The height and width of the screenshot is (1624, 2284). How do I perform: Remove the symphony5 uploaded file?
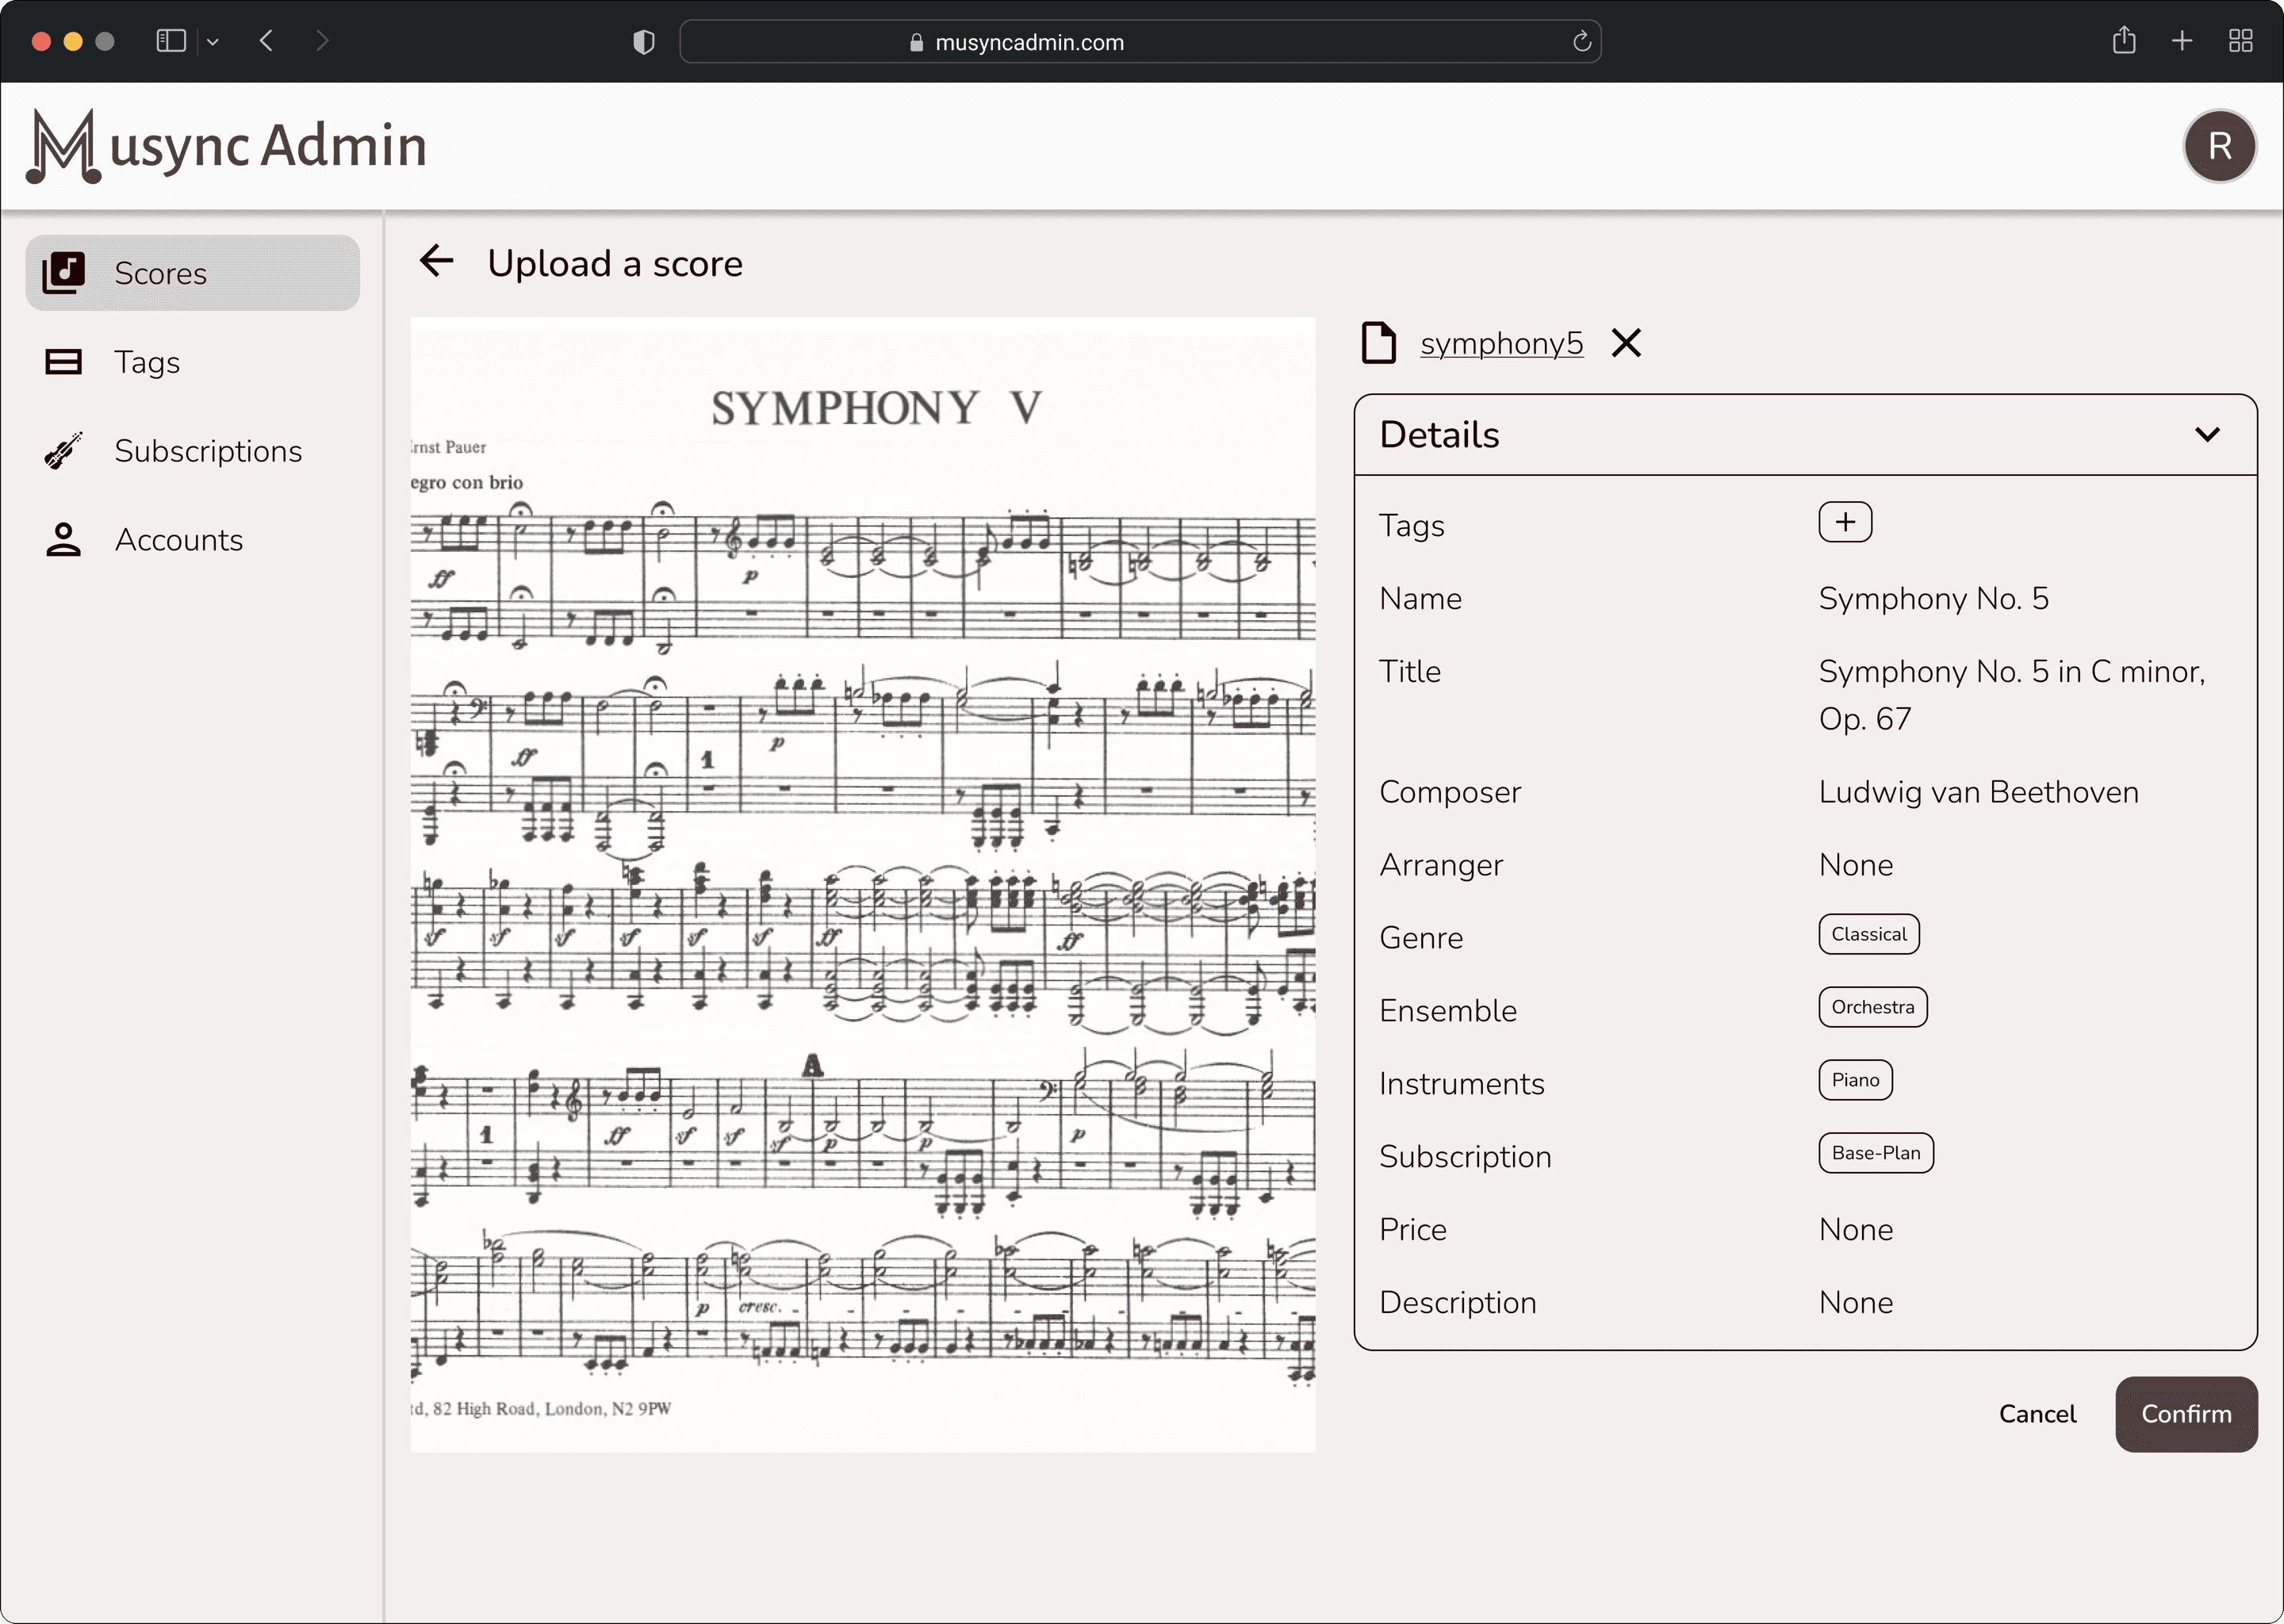1627,343
